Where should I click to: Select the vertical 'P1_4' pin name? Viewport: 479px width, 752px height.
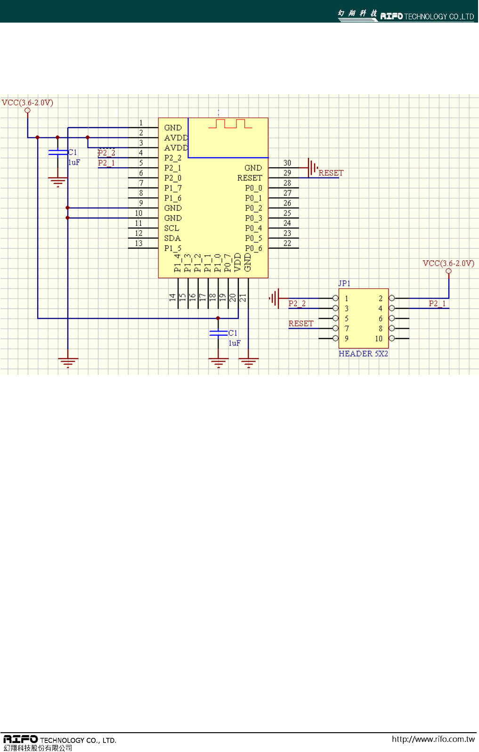(178, 263)
